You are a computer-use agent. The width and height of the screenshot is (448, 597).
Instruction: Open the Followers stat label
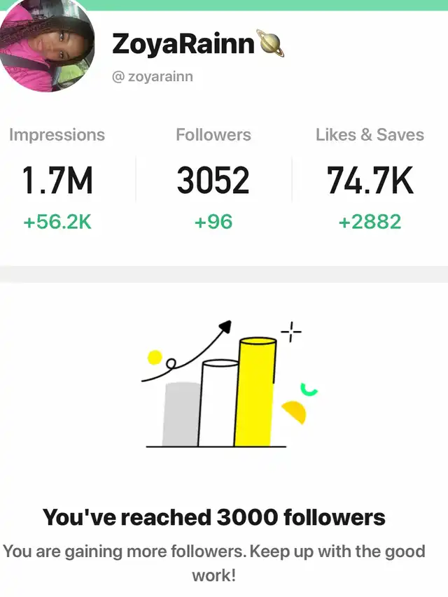213,135
